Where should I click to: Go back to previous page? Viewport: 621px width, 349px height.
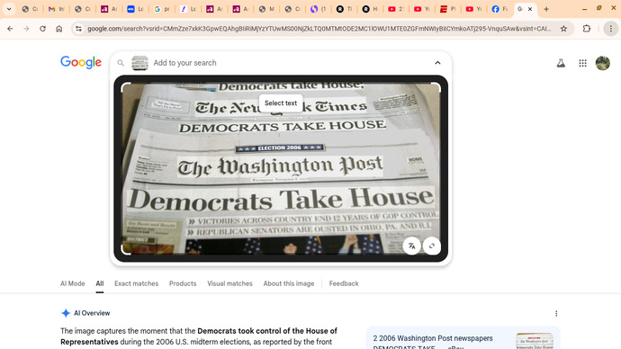click(10, 29)
